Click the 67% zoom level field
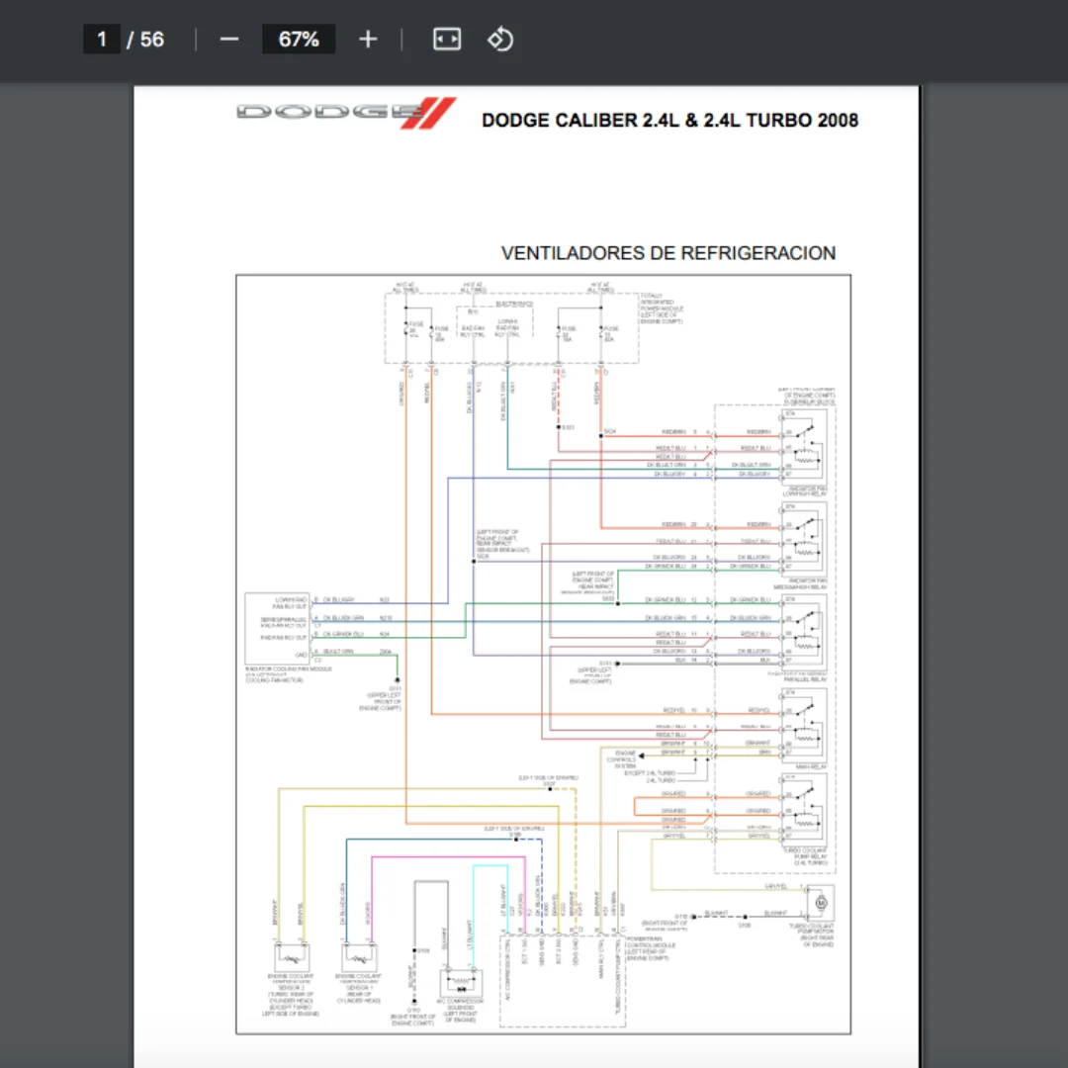 tap(298, 40)
